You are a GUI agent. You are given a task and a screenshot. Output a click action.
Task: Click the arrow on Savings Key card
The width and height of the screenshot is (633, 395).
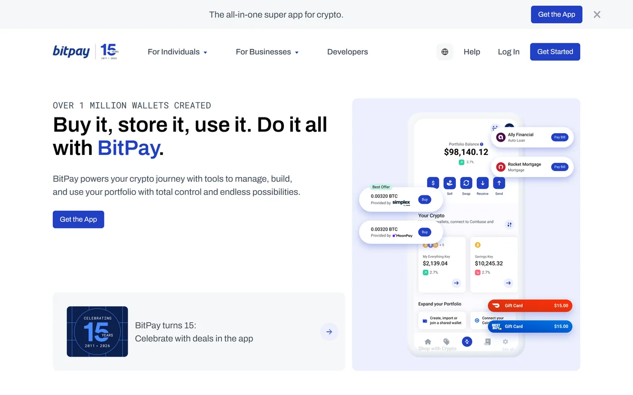tap(508, 283)
